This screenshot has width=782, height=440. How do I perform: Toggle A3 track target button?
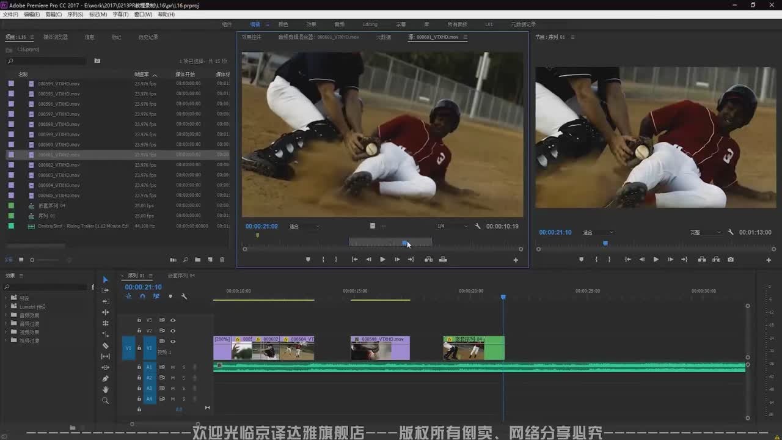click(149, 388)
